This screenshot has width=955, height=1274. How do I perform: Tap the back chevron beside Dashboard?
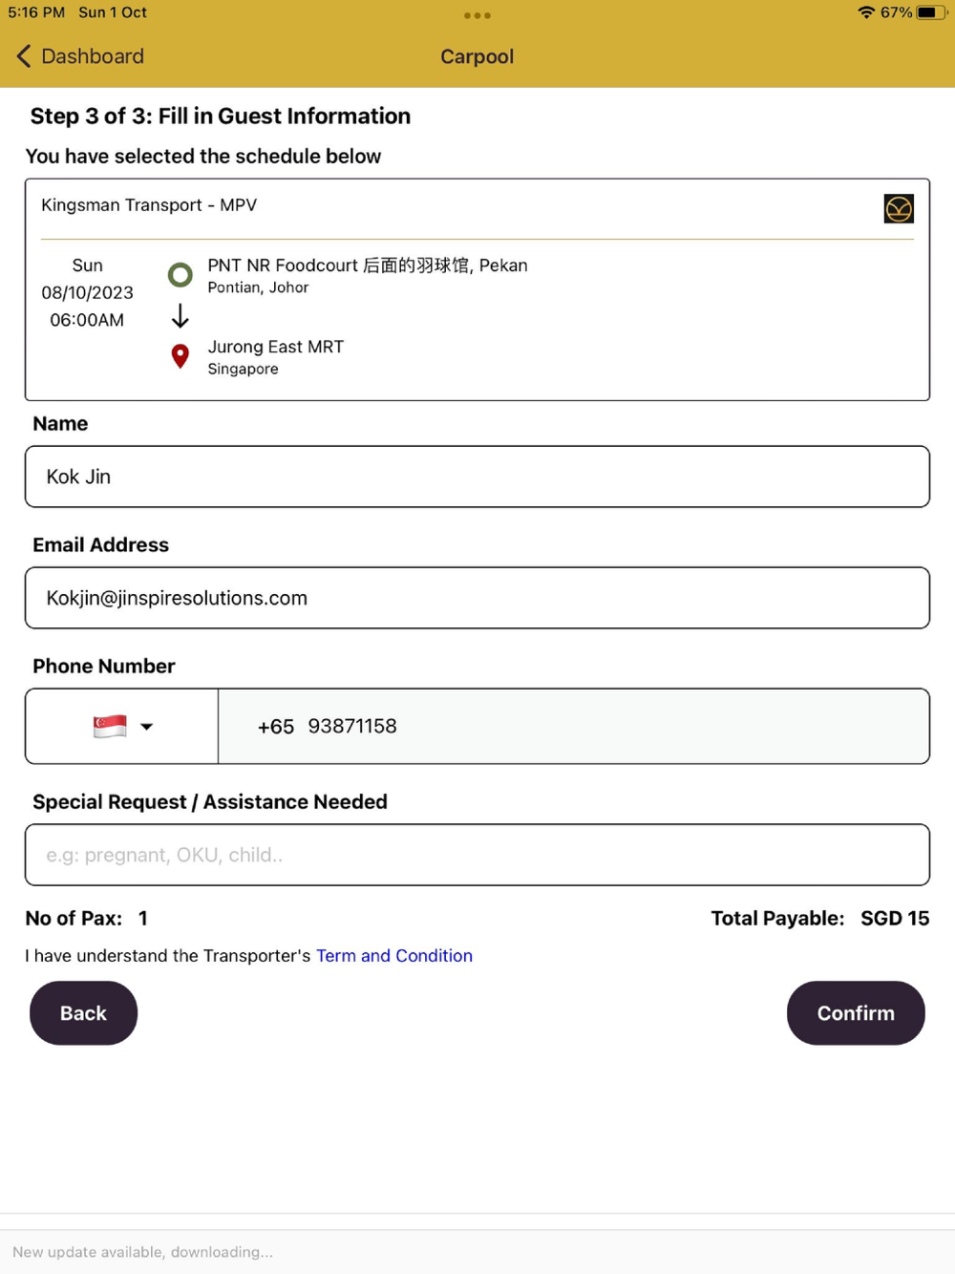[x=24, y=56]
